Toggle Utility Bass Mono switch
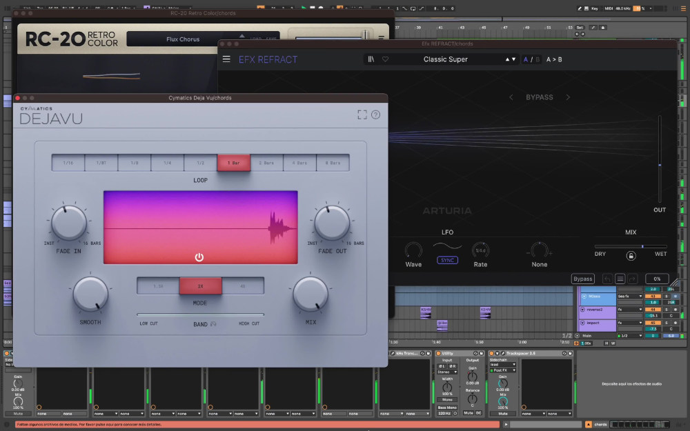 447,408
